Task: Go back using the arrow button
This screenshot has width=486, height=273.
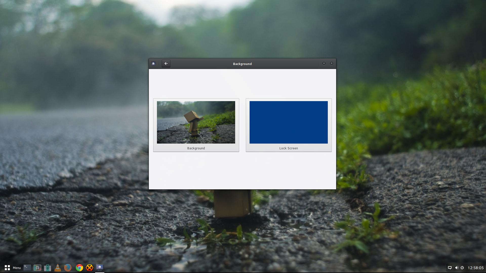Action: (166, 64)
